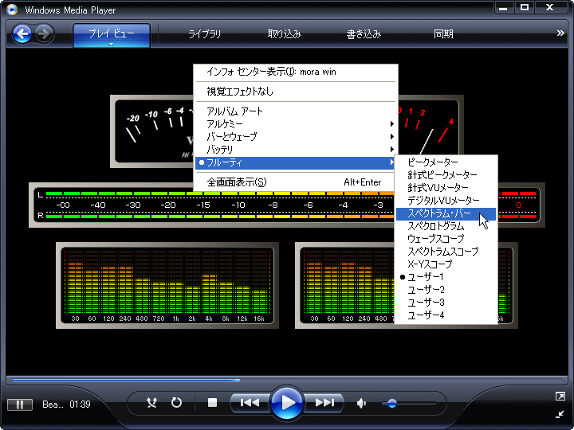Click the greyed forward arrow button
The height and width of the screenshot is (430, 574).
tap(45, 34)
